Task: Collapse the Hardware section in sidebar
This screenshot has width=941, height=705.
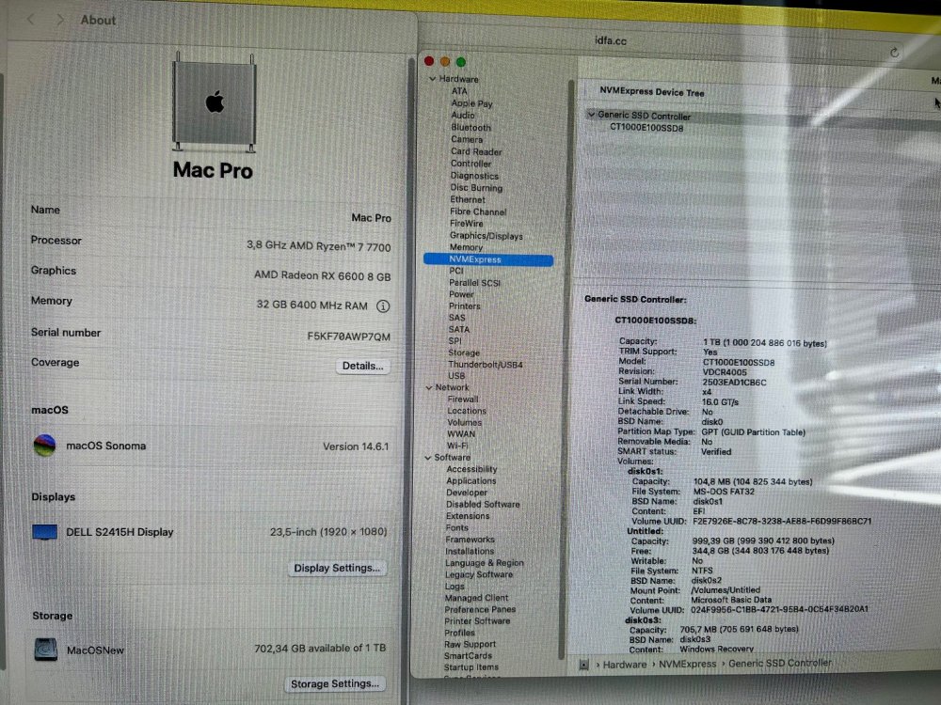Action: pos(432,79)
